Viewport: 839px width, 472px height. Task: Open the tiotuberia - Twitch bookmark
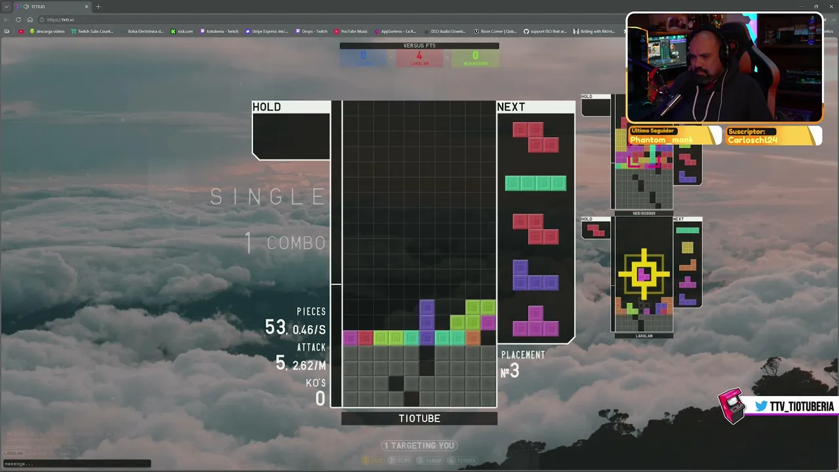pos(220,31)
